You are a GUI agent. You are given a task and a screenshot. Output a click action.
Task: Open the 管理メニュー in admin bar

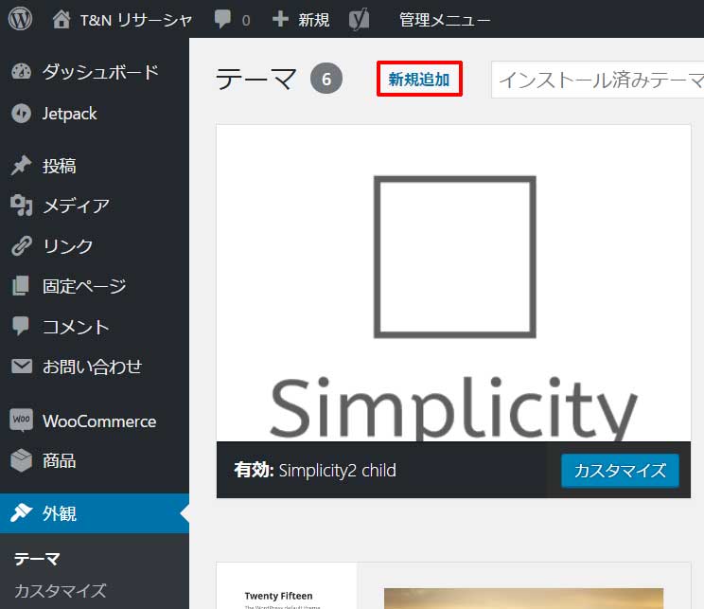(x=445, y=19)
